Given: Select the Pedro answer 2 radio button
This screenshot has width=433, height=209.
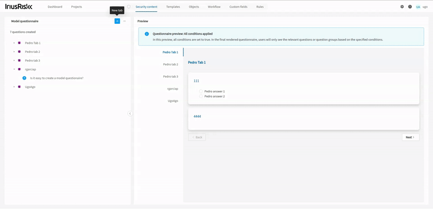Looking at the screenshot, I should [201, 96].
